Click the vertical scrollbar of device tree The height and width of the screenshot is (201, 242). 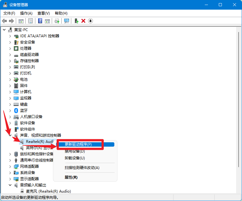pos(239,99)
